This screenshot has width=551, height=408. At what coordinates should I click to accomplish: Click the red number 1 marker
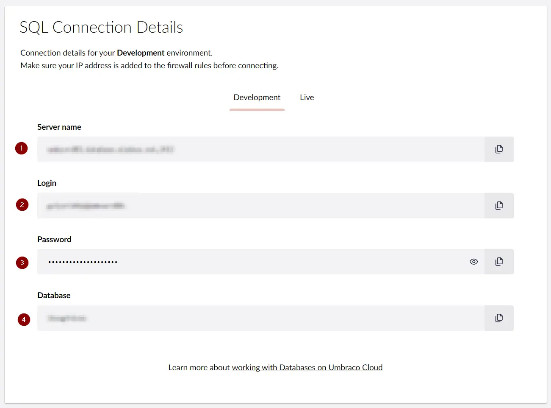(x=21, y=148)
